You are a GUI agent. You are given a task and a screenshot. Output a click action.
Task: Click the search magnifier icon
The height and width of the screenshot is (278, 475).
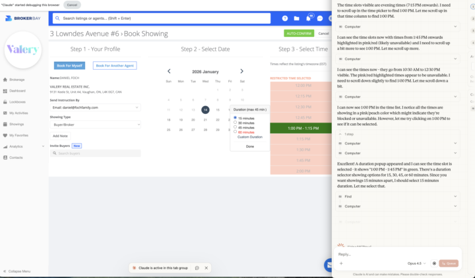click(x=57, y=18)
